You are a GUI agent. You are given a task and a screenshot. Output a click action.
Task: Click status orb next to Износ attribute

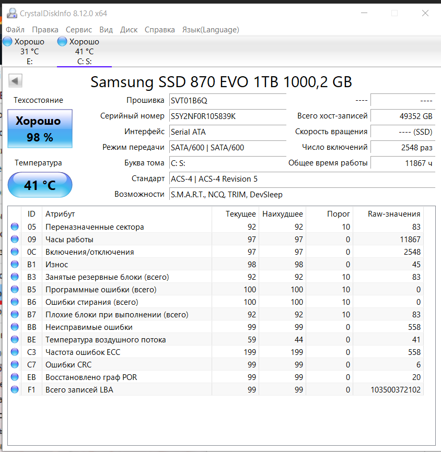pos(15,265)
